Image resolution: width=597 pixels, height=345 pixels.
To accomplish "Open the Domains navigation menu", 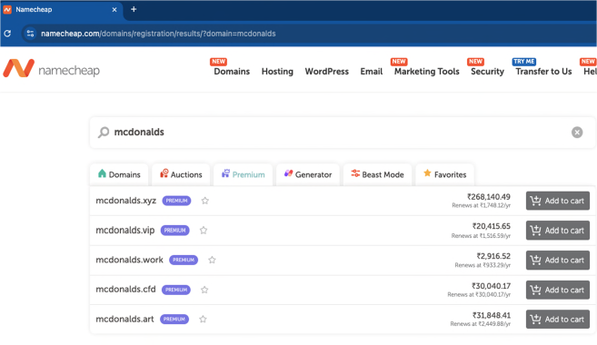I will [232, 72].
